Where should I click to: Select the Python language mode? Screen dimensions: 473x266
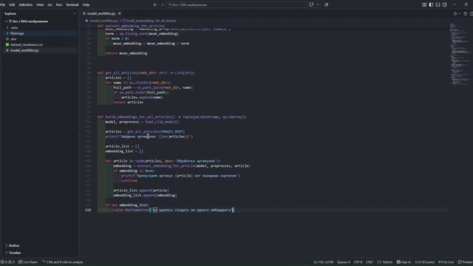coord(385,262)
